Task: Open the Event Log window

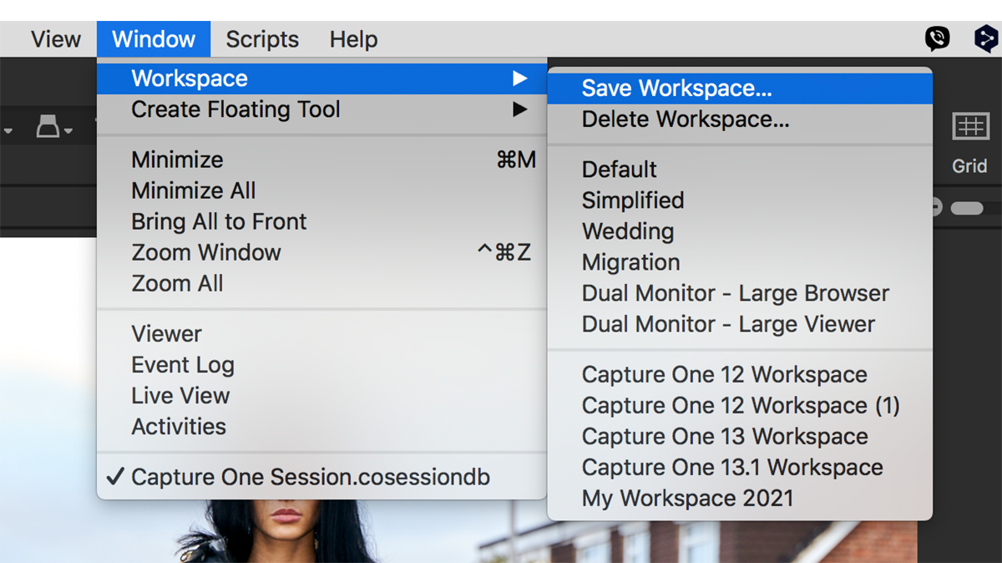Action: coord(182,365)
